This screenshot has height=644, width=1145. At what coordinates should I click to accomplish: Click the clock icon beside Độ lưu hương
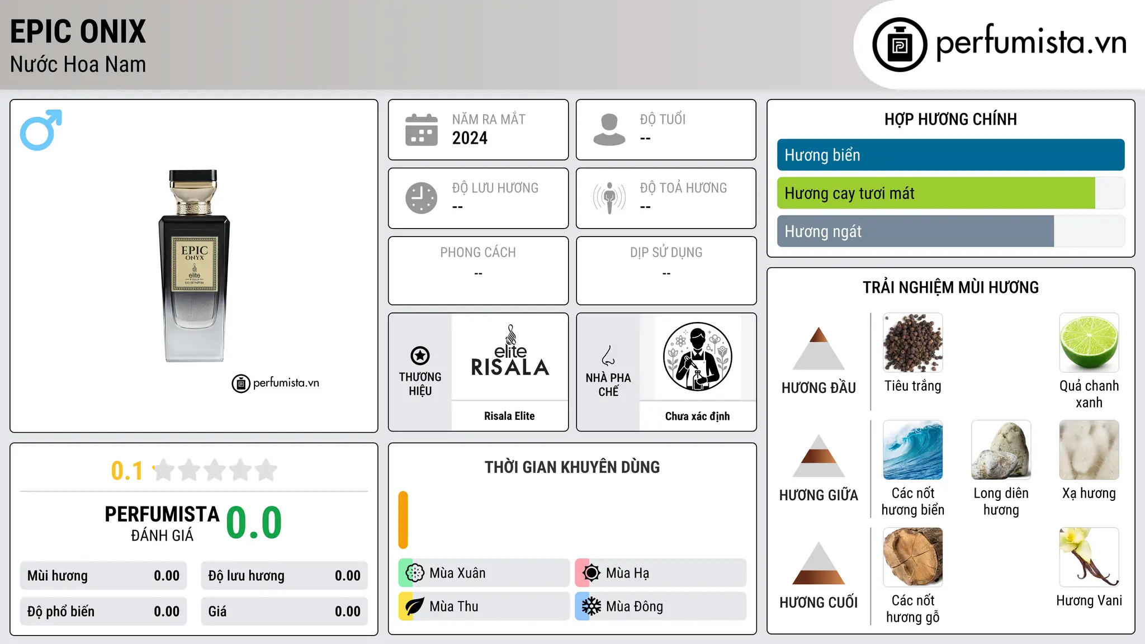[x=422, y=198]
